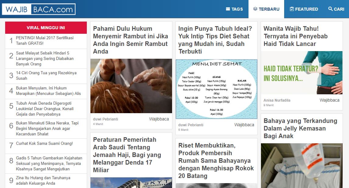Open the Menu Diet Sehat image
Screen dimensions: 349x188
(x=216, y=89)
